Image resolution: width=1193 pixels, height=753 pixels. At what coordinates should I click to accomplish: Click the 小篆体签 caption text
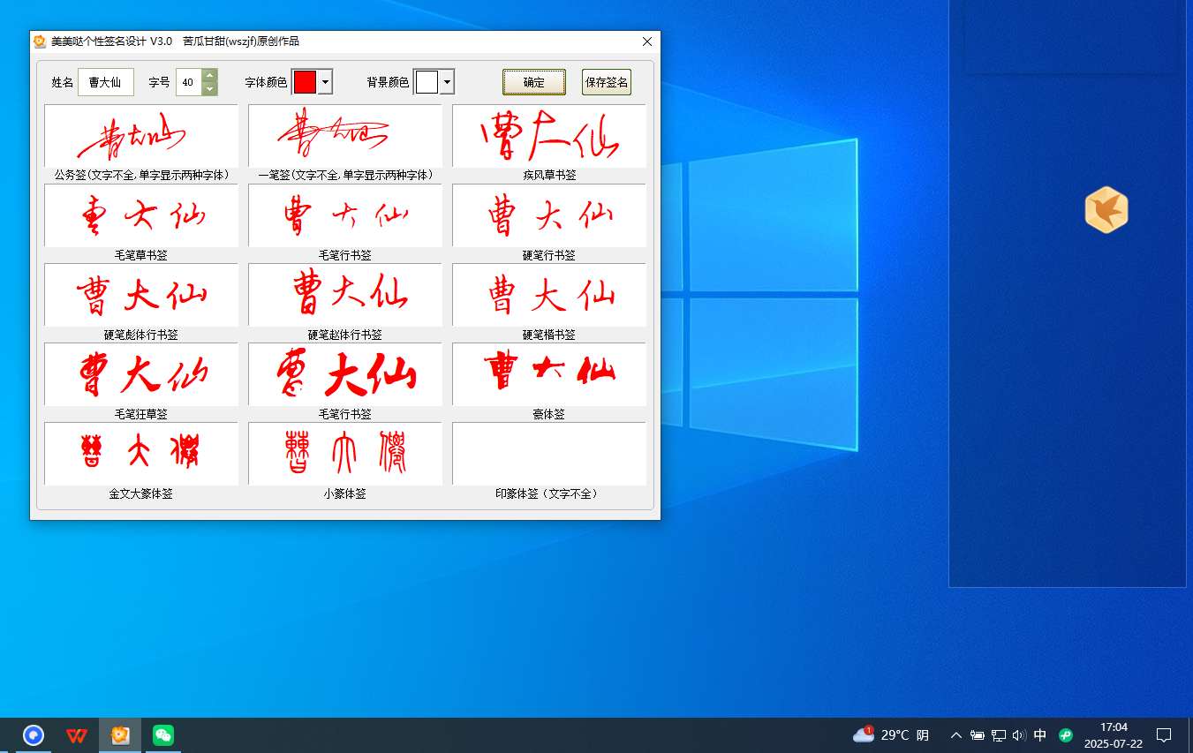(x=345, y=493)
